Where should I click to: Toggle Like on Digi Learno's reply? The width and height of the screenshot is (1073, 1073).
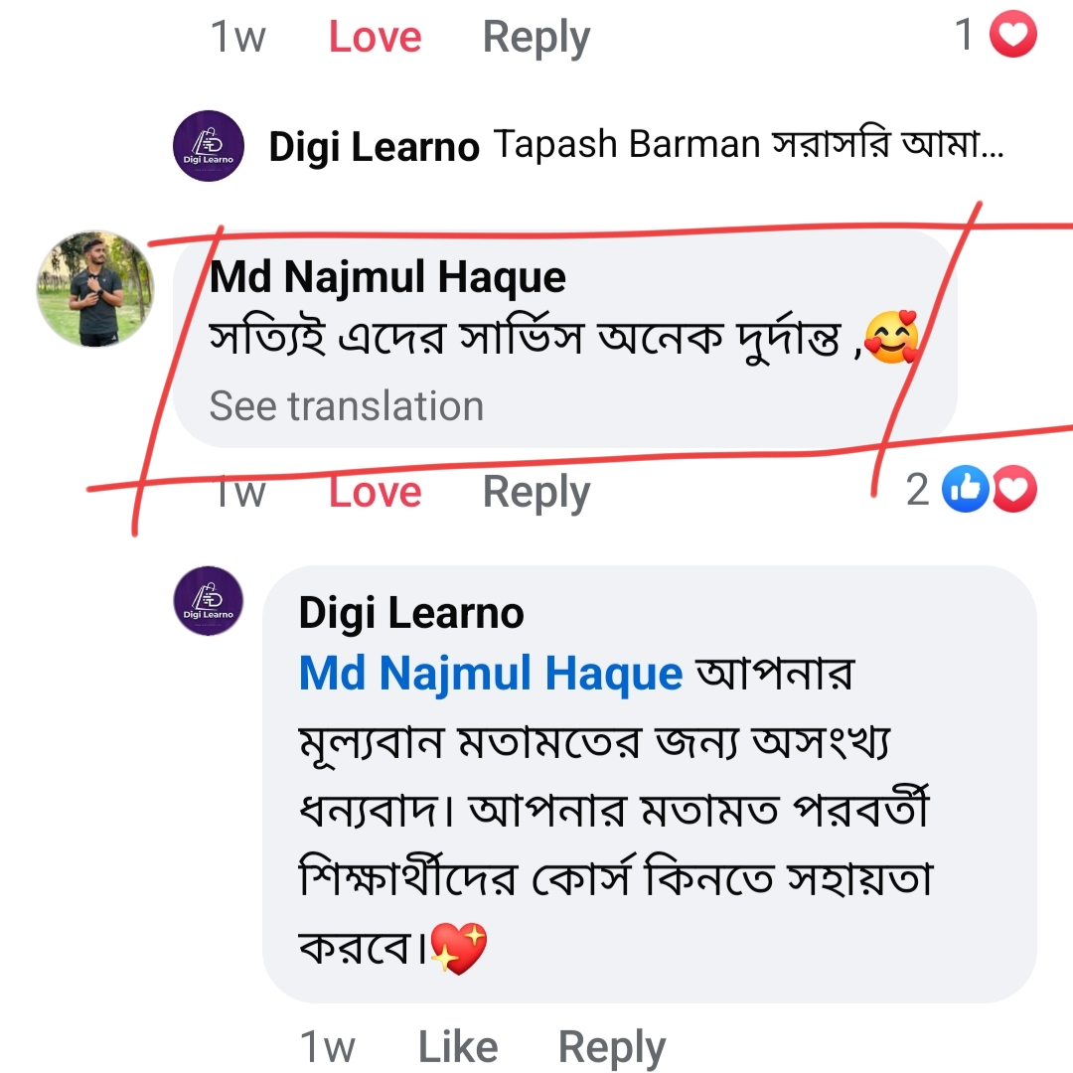(x=458, y=1046)
